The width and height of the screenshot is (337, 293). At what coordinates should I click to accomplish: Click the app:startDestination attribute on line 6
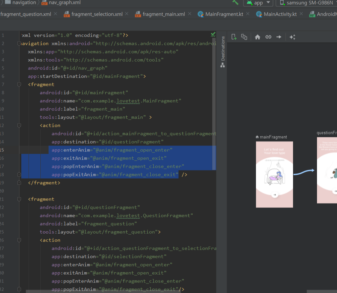[87, 76]
